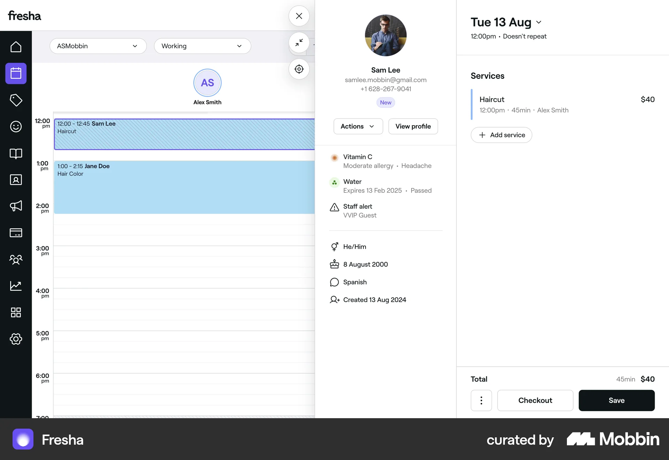Expand the ASMobbin location dropdown
The image size is (669, 460).
[x=98, y=46]
